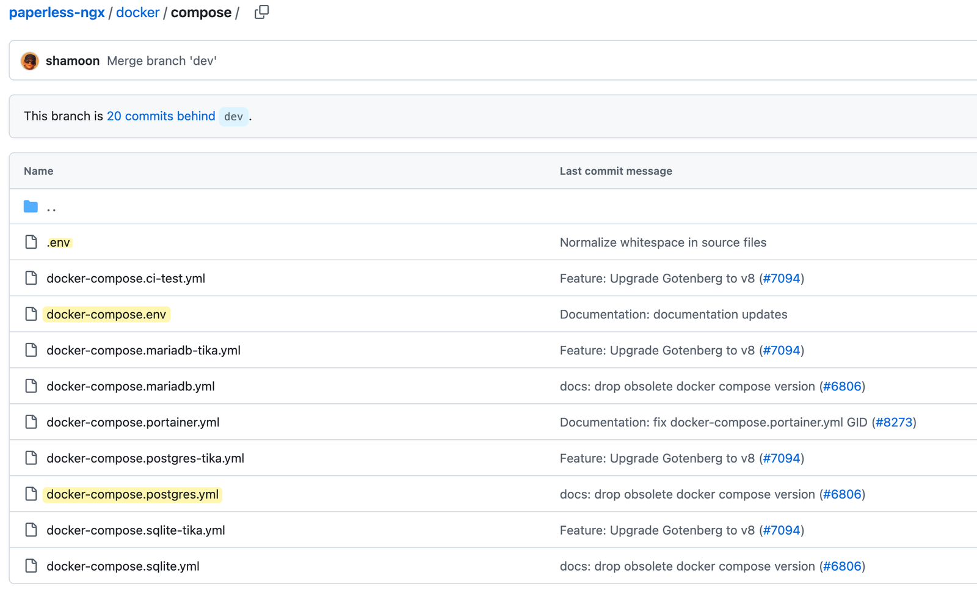Click the file icon beside docker-compose.portainer.yml
The height and width of the screenshot is (589, 977).
(31, 422)
